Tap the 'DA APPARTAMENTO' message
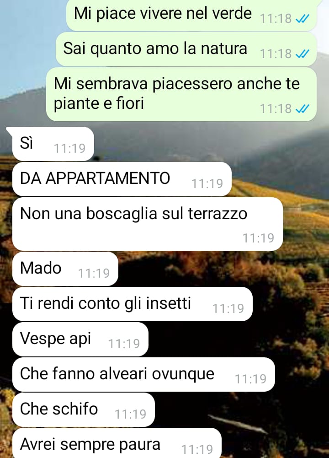Screen dimensions: 329x458 [x=122, y=179]
